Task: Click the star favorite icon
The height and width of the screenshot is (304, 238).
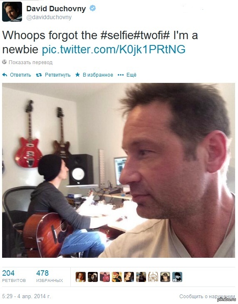Action: (x=77, y=75)
